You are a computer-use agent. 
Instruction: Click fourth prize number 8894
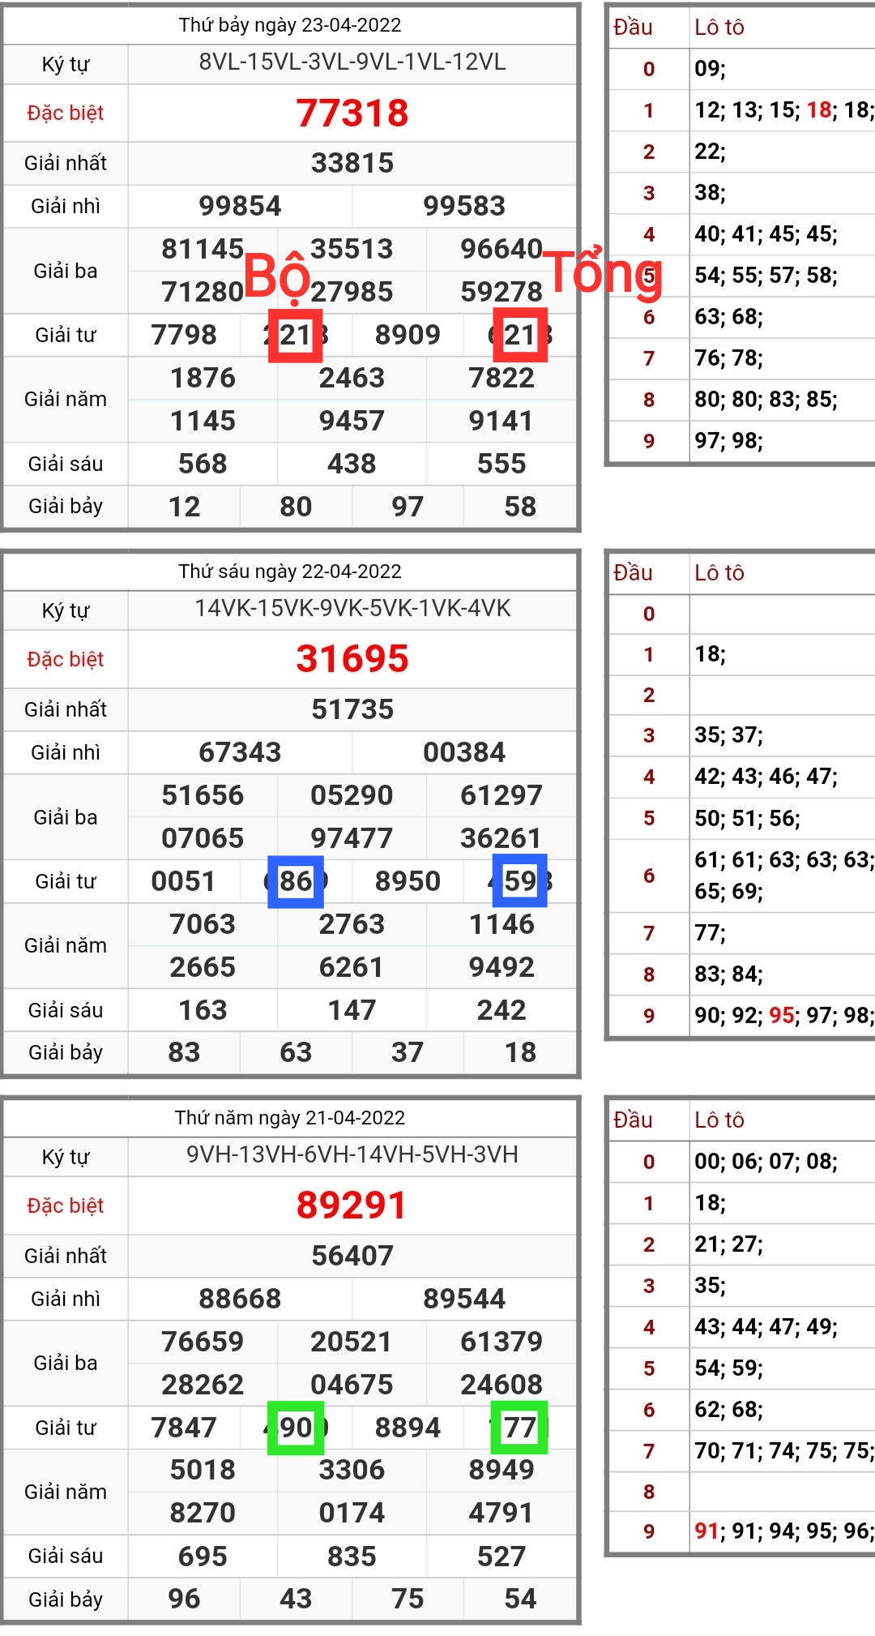pyautogui.click(x=408, y=1428)
